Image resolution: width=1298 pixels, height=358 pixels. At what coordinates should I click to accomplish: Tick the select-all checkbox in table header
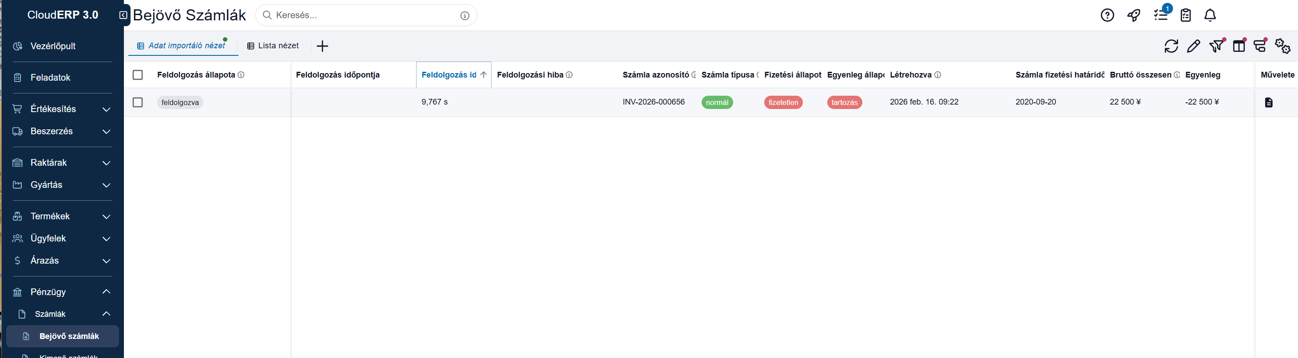click(138, 75)
